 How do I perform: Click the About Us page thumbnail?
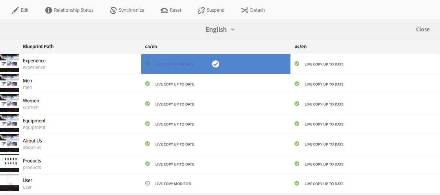9,144
